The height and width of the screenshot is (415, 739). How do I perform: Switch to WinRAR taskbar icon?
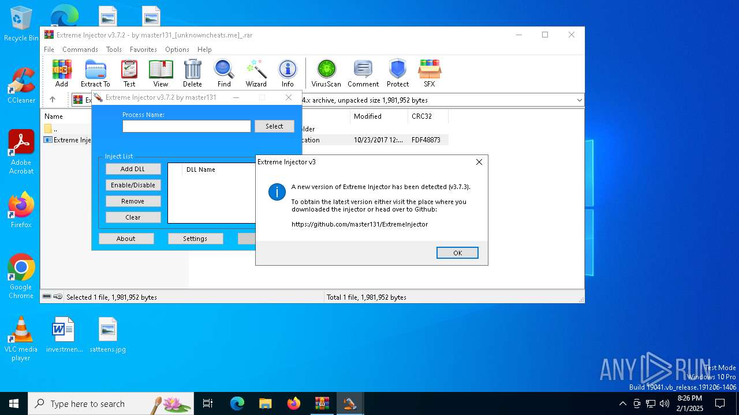322,403
